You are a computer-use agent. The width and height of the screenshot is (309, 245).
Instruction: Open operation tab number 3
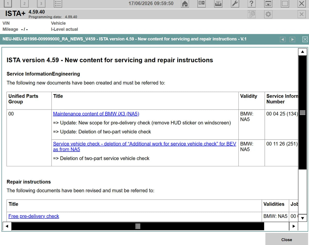[x=41, y=4]
